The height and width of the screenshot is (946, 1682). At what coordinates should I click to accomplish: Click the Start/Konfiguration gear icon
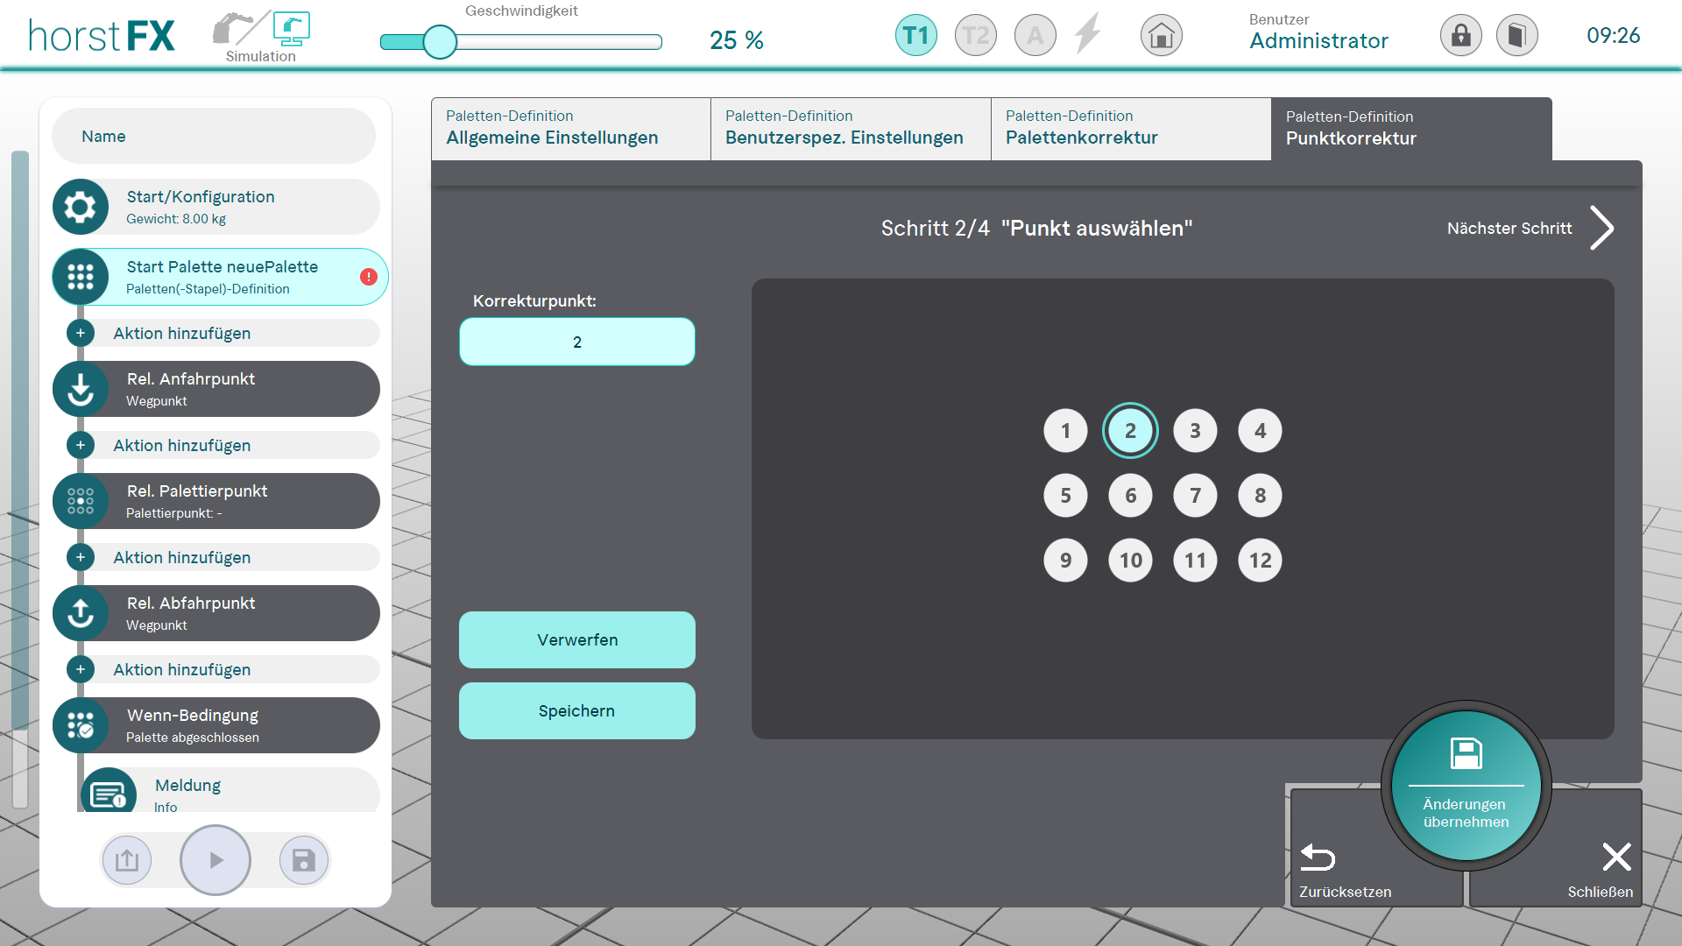(81, 207)
